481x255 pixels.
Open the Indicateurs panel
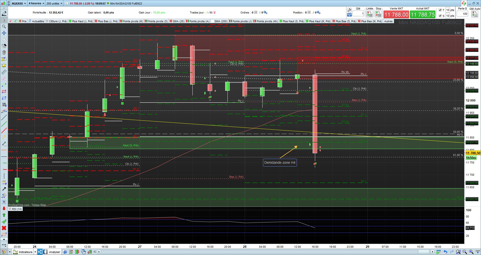pos(25,252)
